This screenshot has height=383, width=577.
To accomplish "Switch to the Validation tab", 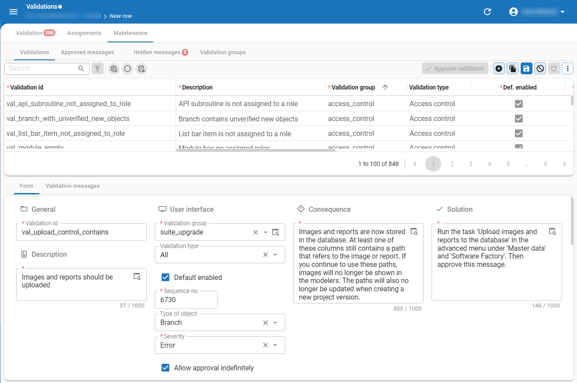I will pos(35,33).
